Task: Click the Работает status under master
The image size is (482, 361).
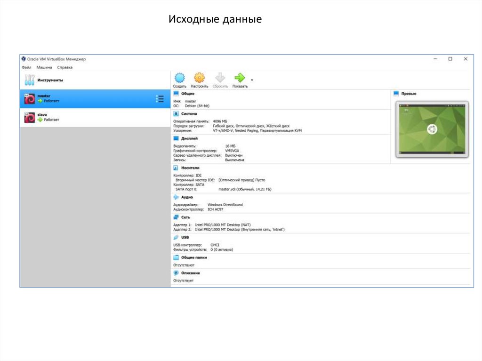Action: (51, 101)
